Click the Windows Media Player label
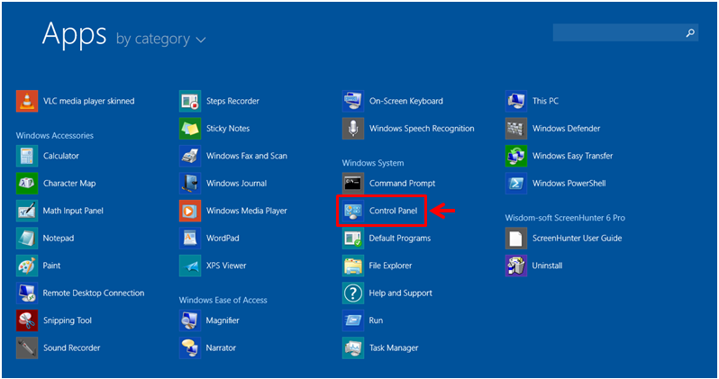Screen dimensions: 719x379 246,211
